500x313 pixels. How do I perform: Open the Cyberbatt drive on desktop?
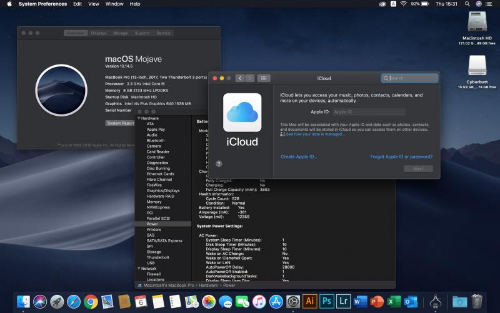point(477,66)
